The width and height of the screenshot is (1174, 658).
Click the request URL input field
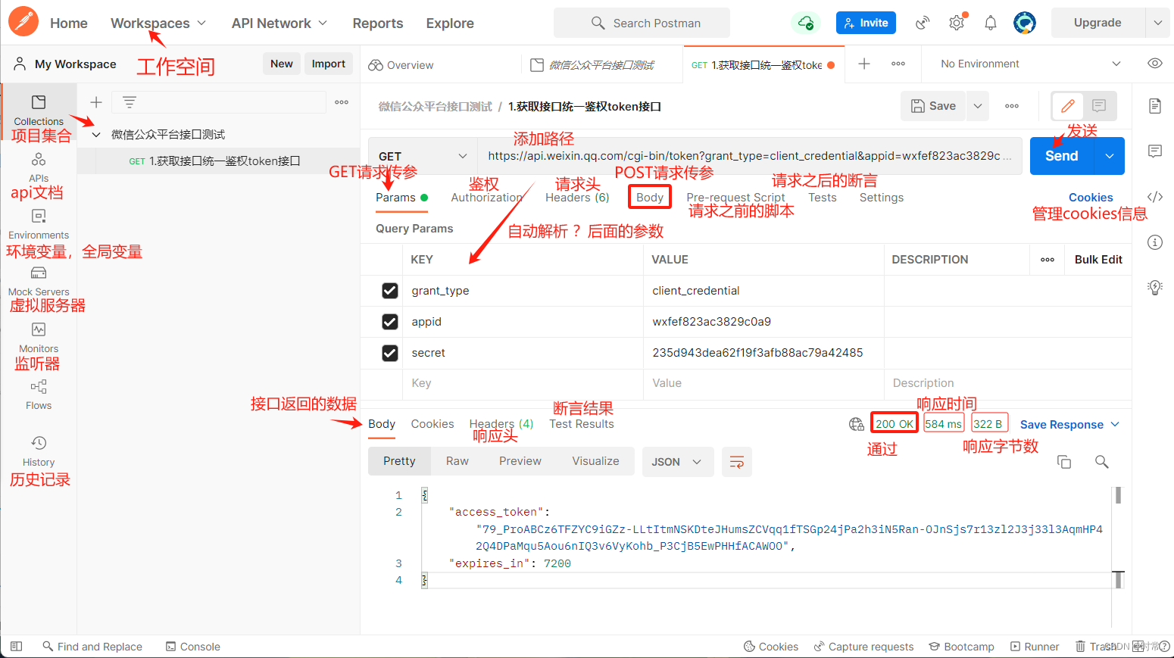click(750, 156)
